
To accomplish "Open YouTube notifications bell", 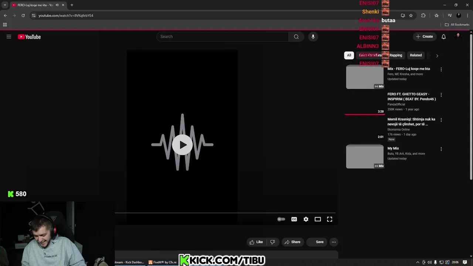I will (443, 37).
